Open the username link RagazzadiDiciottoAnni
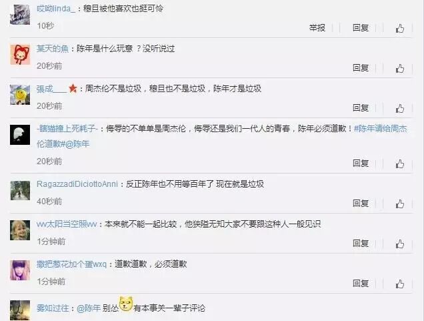This screenshot has width=424, height=321. (x=77, y=184)
